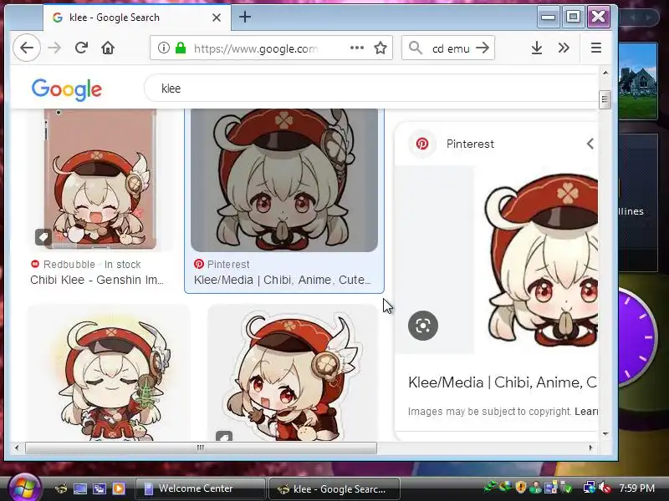The width and height of the screenshot is (669, 501).
Task: Click the network connection tray icon
Action: [590, 488]
